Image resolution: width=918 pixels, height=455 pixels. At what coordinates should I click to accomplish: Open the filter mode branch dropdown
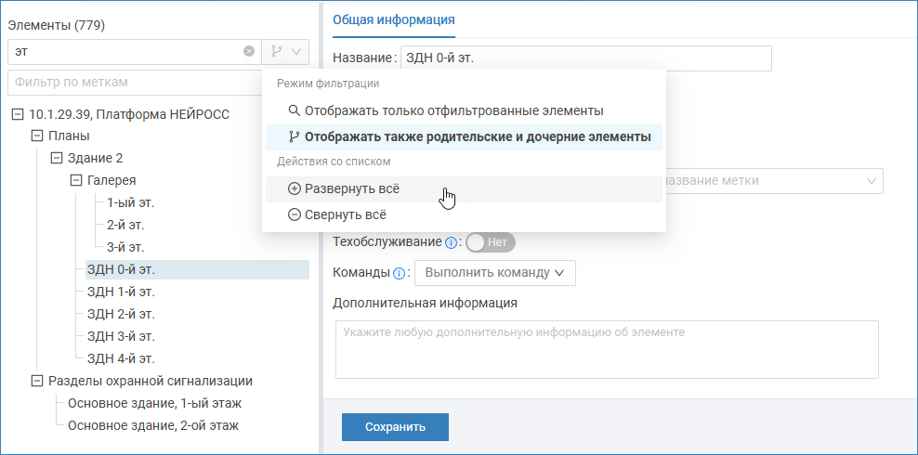click(x=285, y=52)
